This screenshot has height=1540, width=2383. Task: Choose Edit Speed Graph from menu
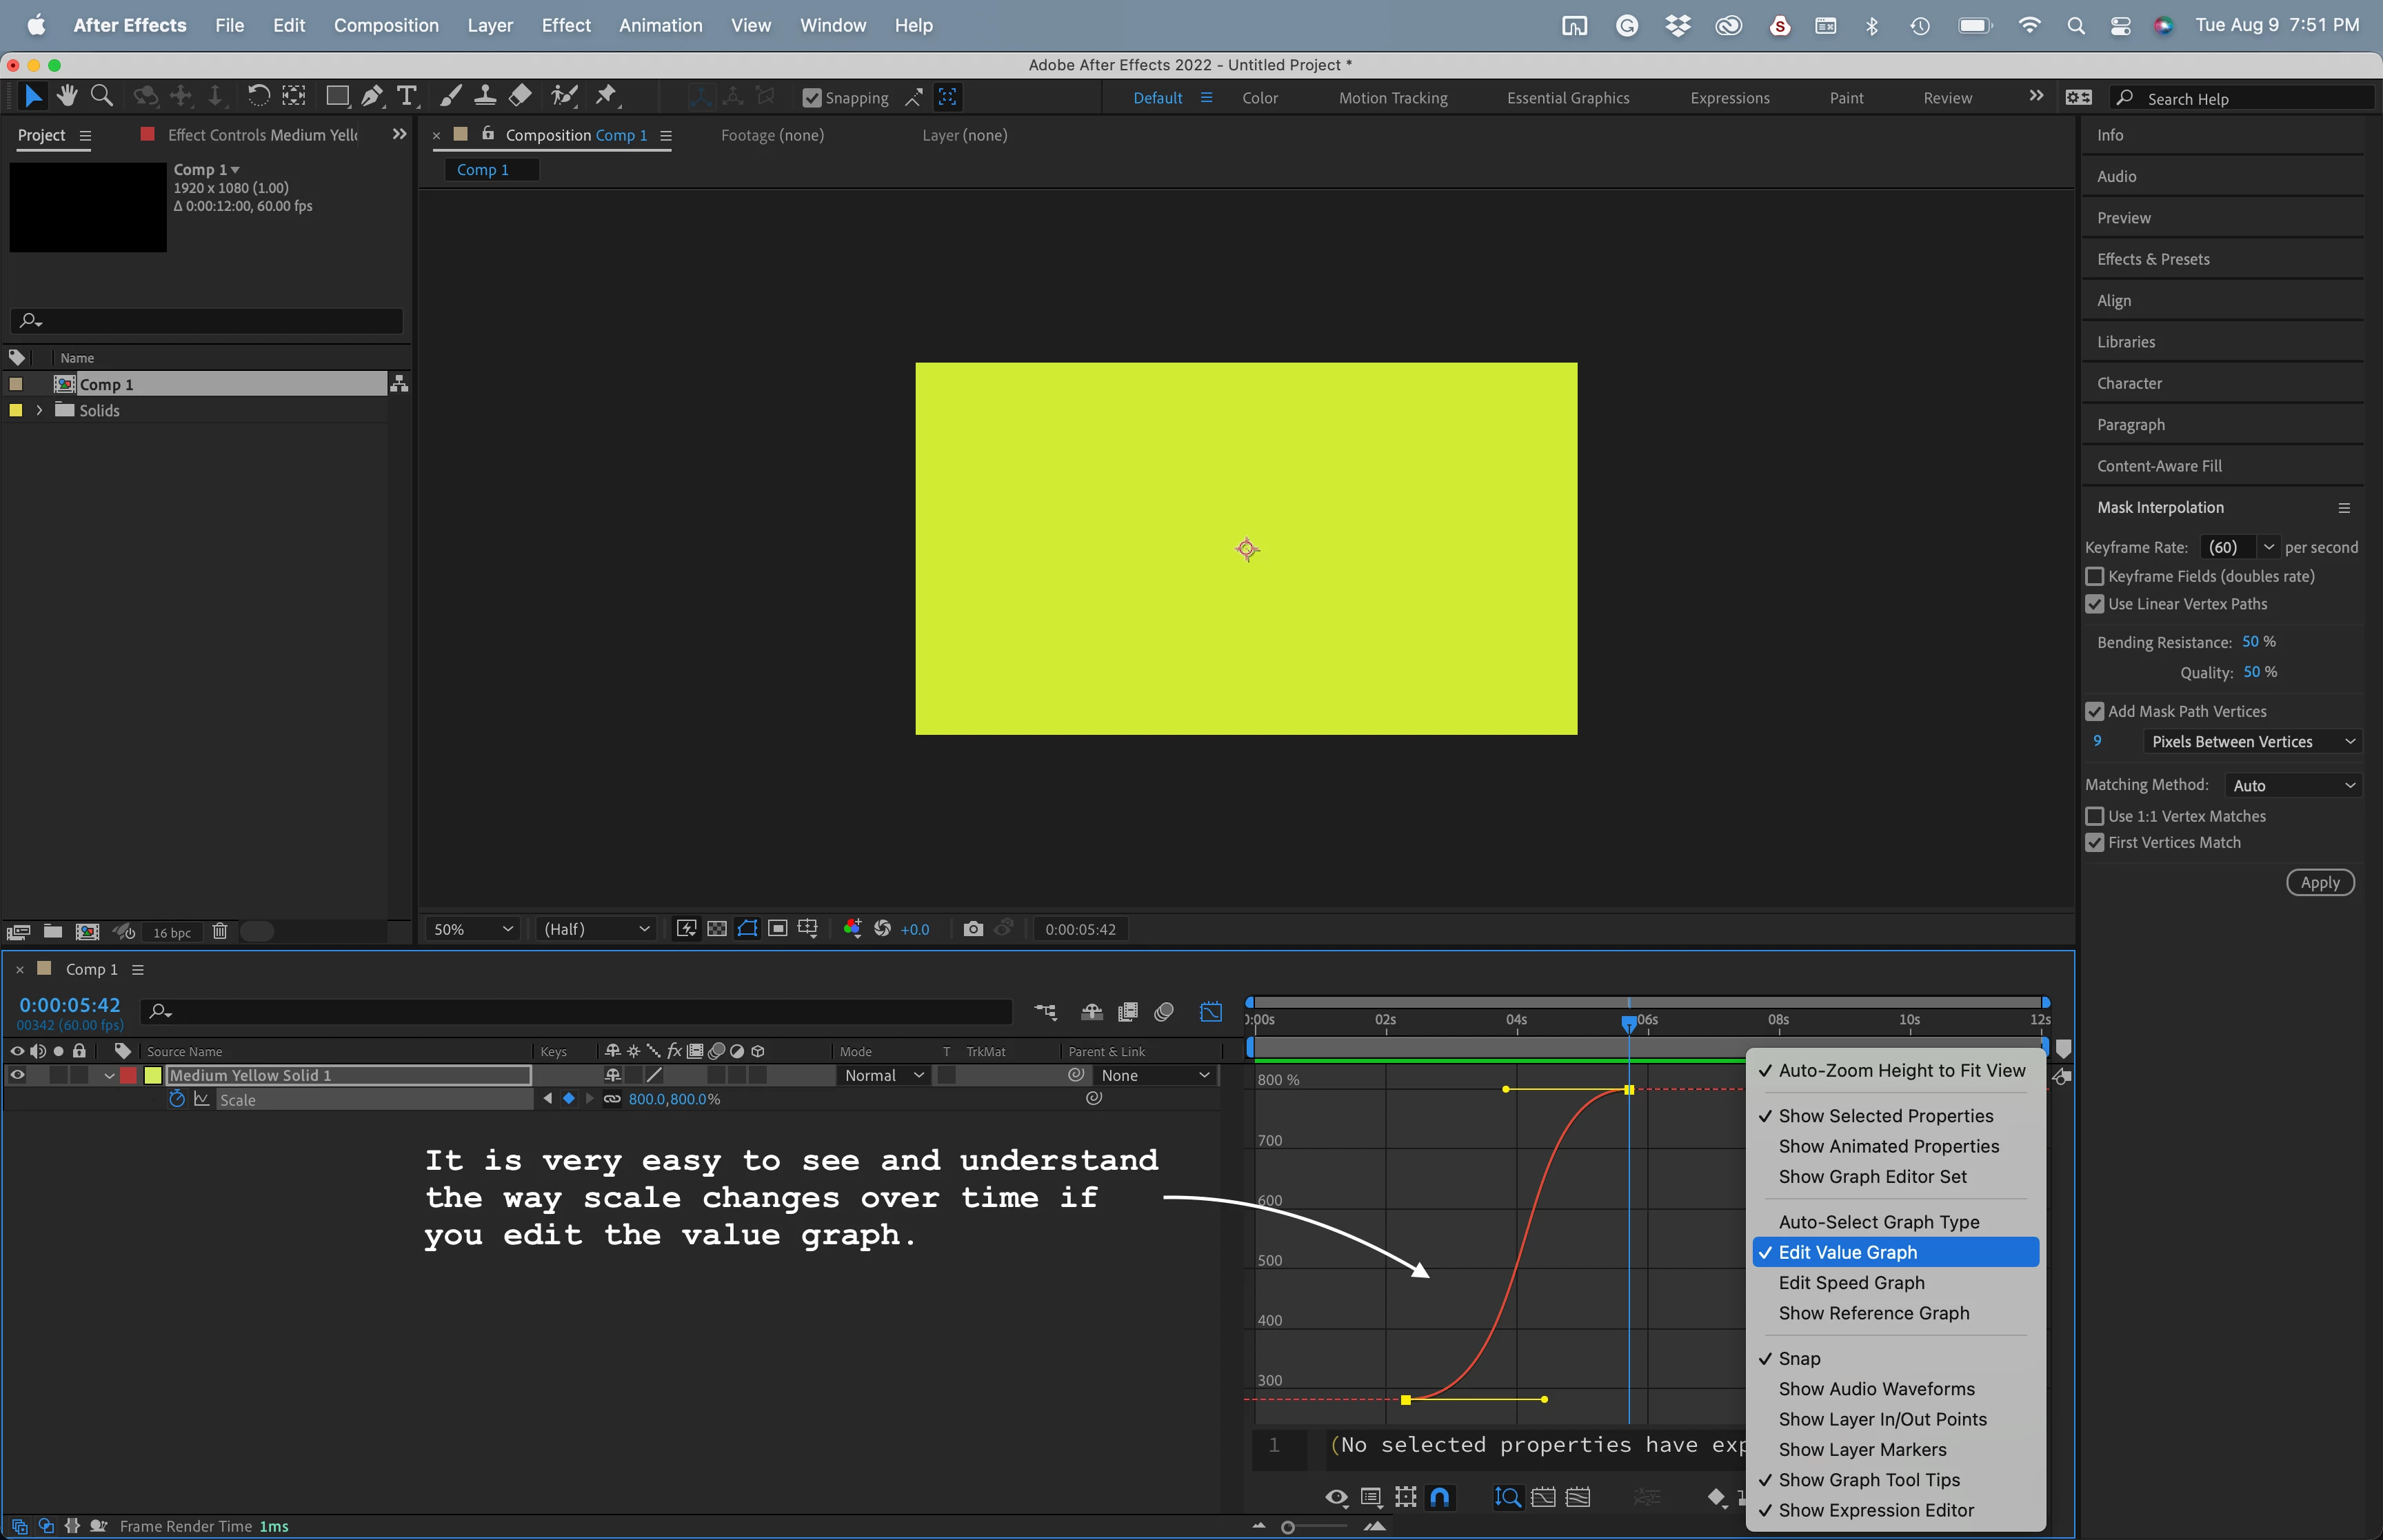(x=1851, y=1282)
